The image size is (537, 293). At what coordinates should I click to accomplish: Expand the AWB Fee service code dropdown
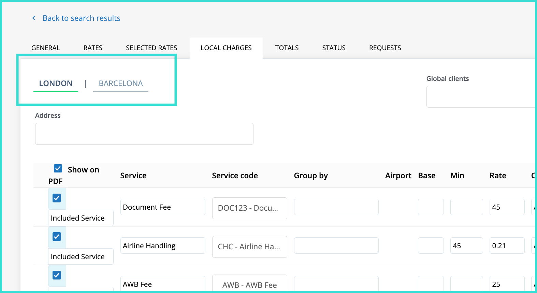249,284
